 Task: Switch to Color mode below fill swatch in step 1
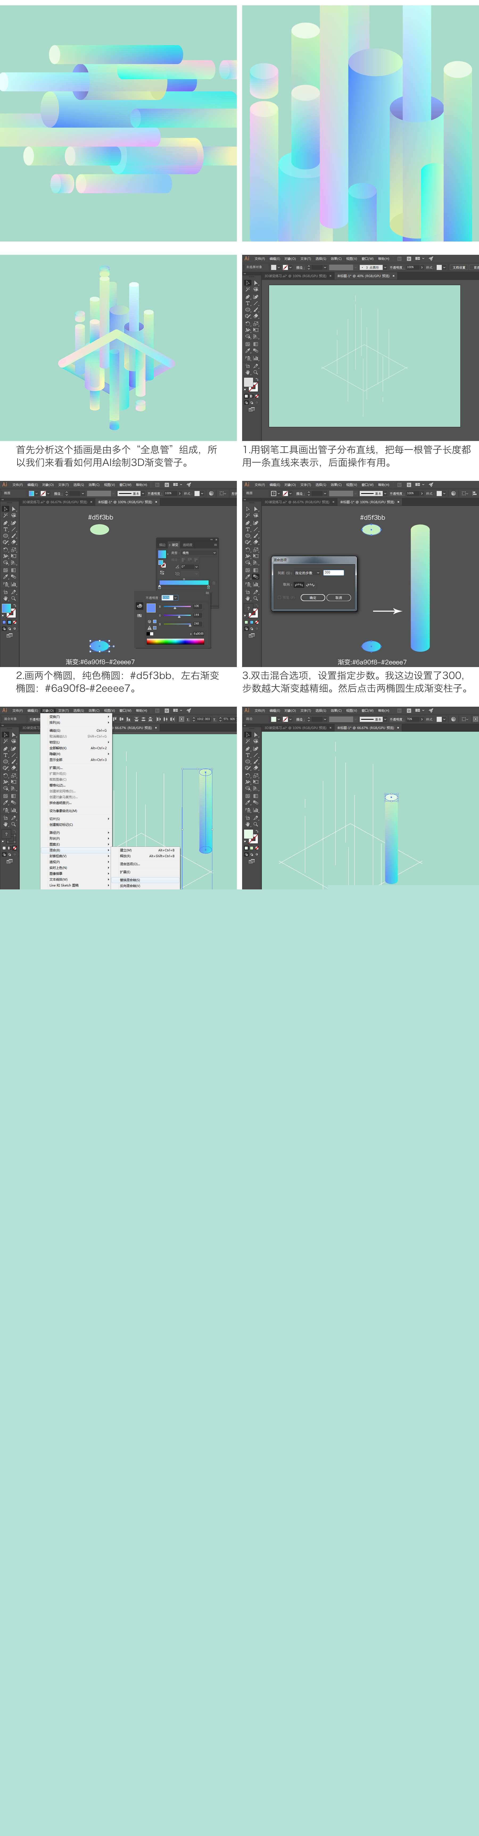coord(247,396)
